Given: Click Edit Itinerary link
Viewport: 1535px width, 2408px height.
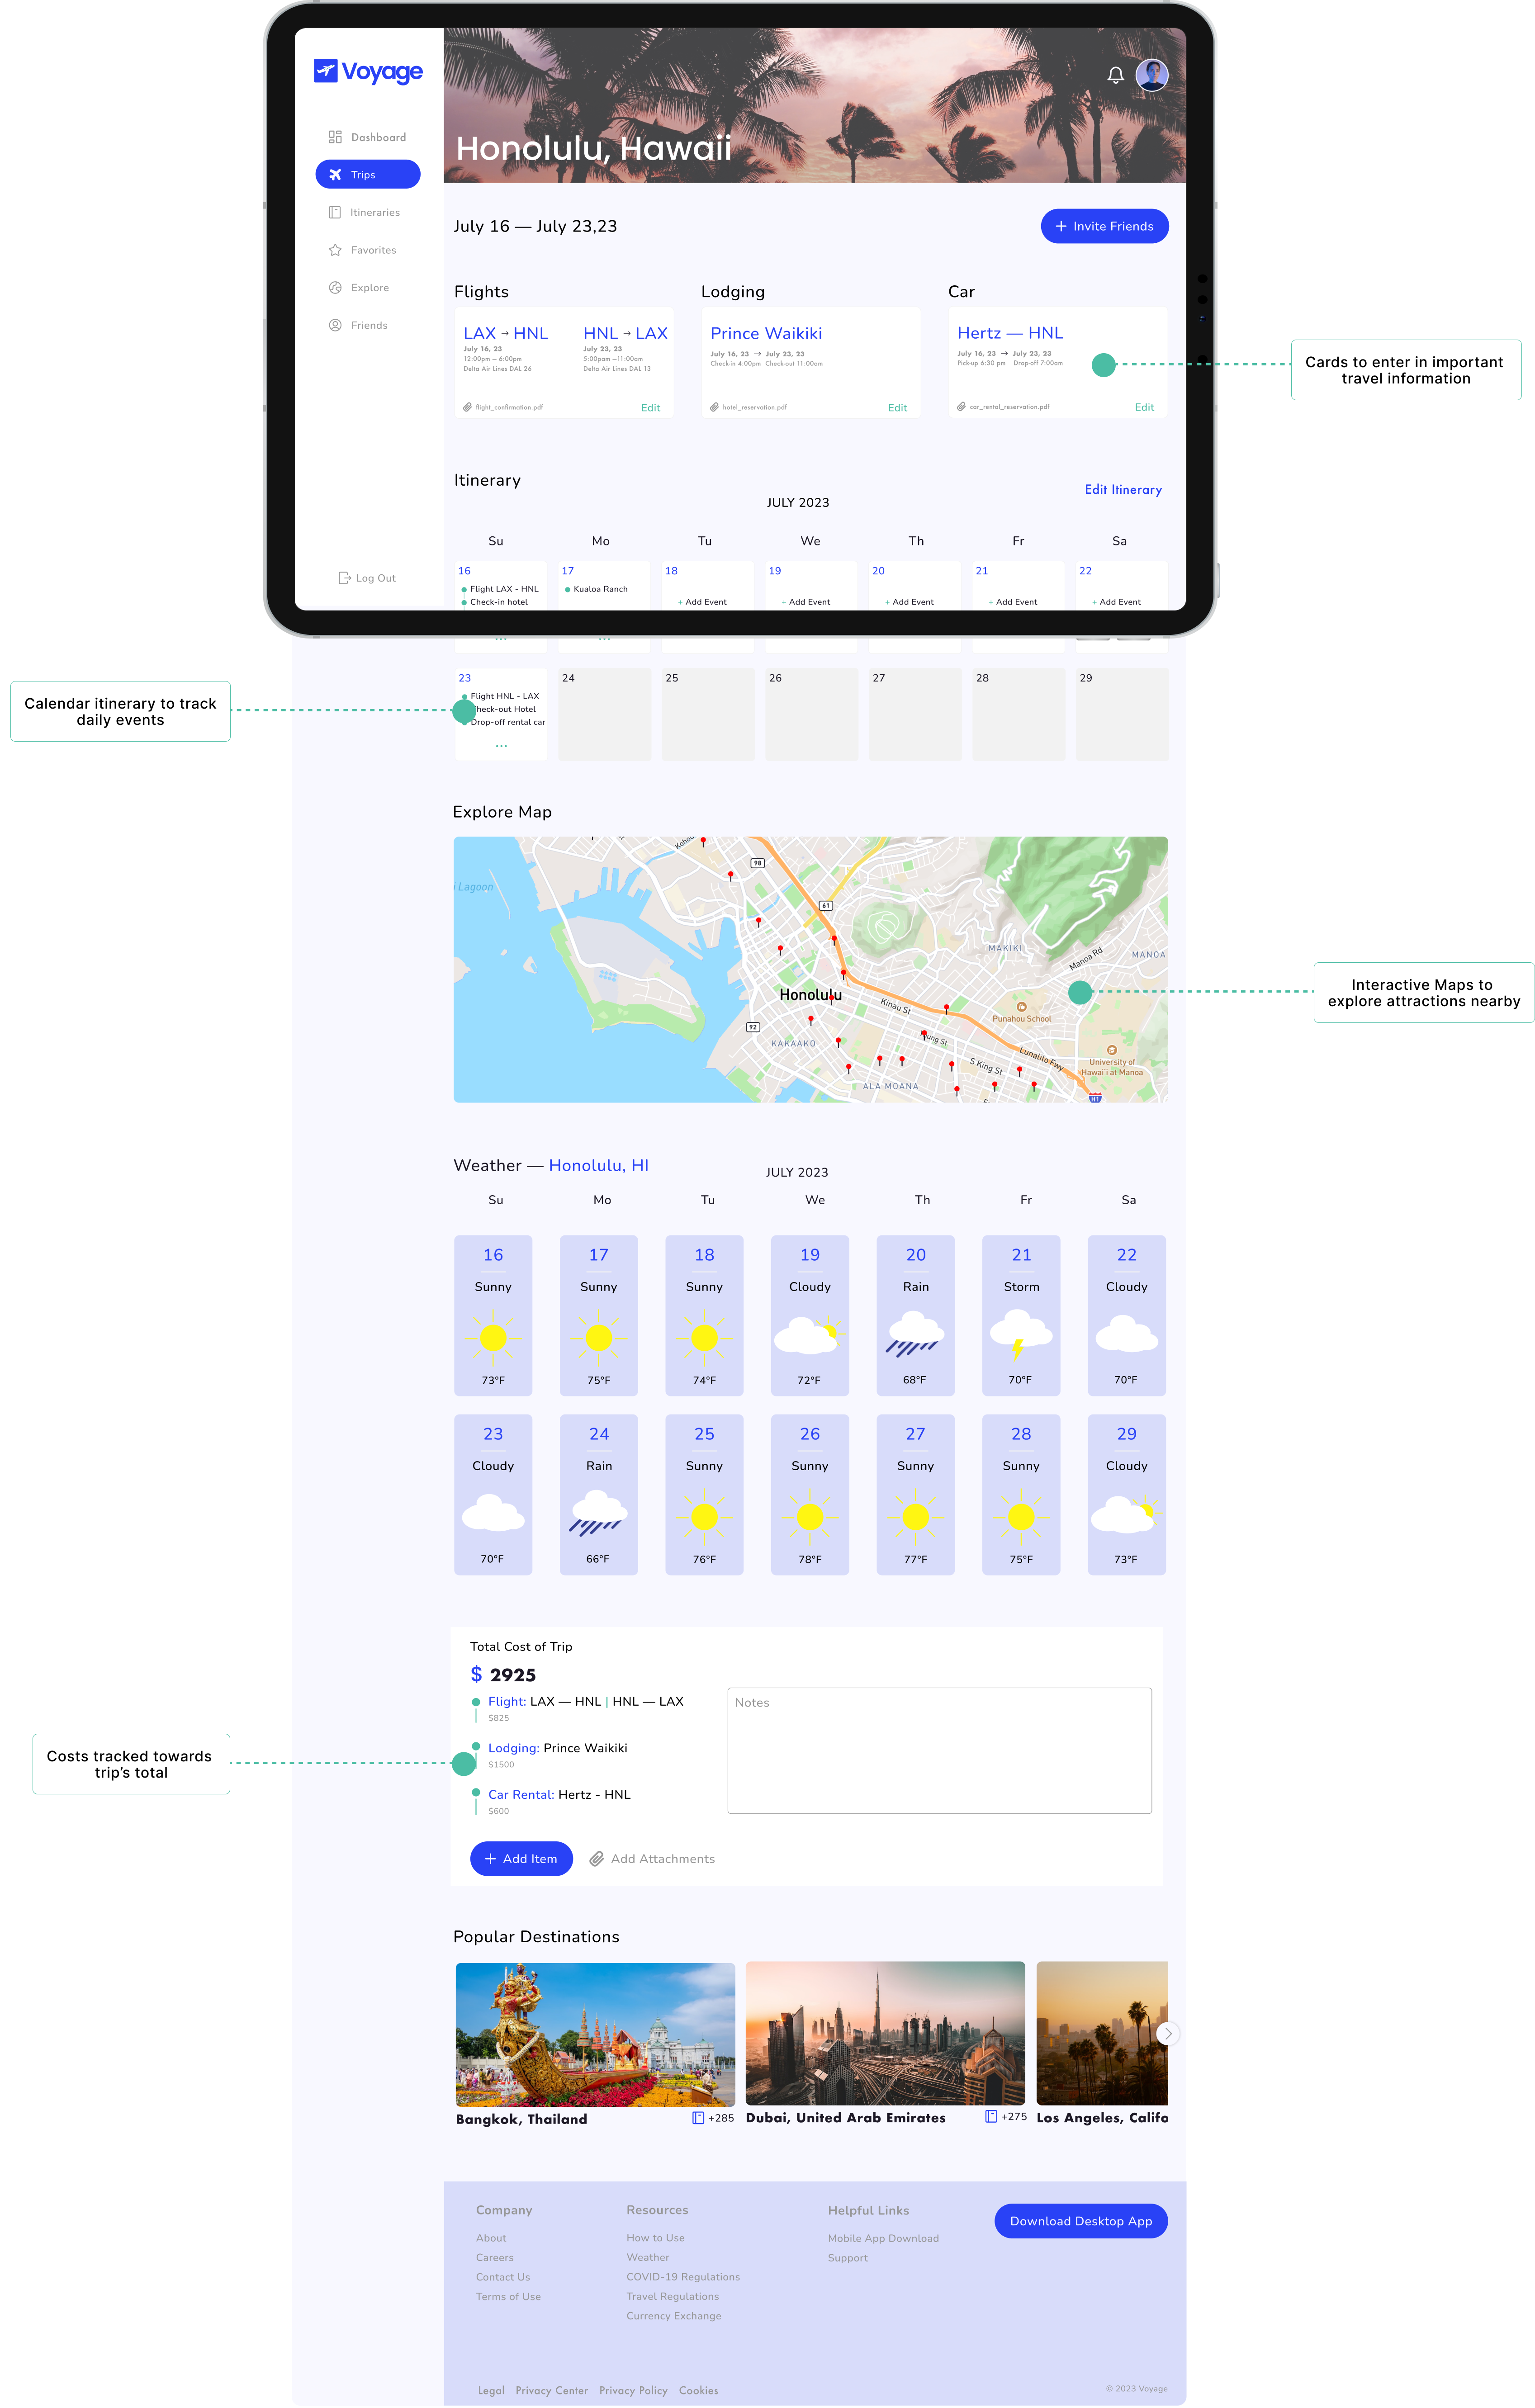Looking at the screenshot, I should 1123,490.
